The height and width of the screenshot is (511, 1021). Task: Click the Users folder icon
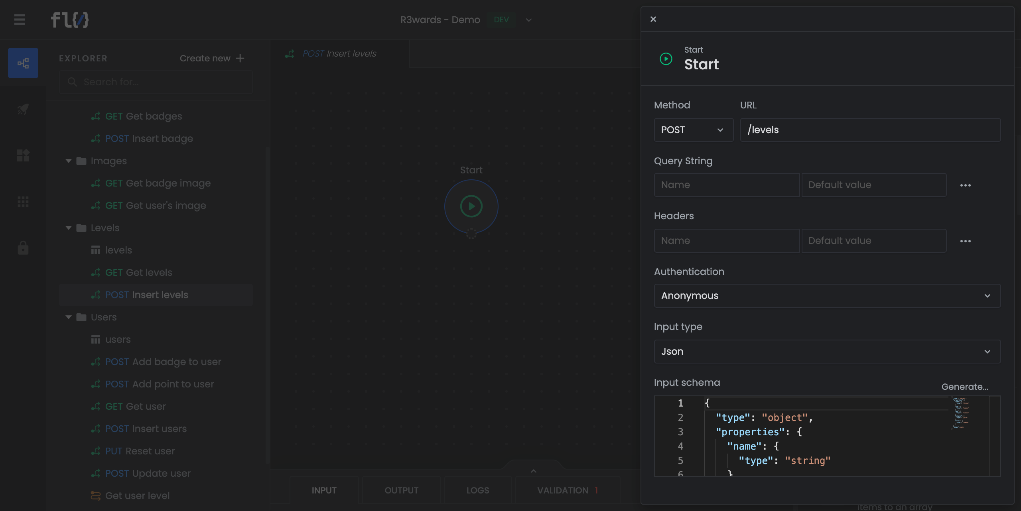pos(81,317)
